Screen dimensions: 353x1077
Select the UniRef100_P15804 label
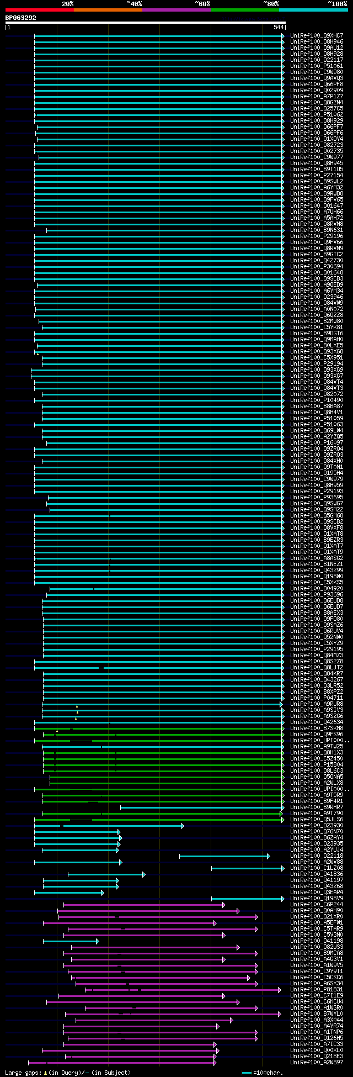tap(317, 764)
